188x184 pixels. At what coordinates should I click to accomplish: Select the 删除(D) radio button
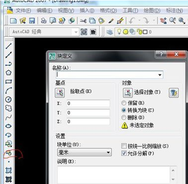[124, 118]
